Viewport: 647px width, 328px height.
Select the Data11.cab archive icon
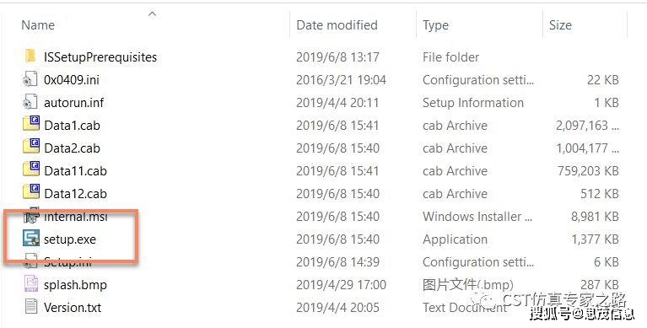click(31, 170)
